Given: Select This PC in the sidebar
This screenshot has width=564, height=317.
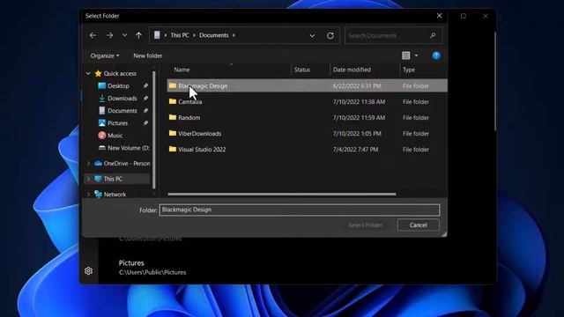Looking at the screenshot, I should tap(113, 179).
